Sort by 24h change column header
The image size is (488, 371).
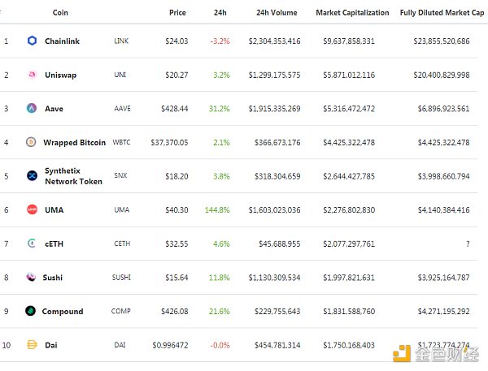[x=220, y=13]
